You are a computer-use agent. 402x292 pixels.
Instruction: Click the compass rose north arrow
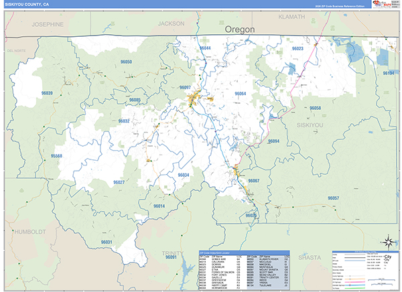[x=389, y=242]
